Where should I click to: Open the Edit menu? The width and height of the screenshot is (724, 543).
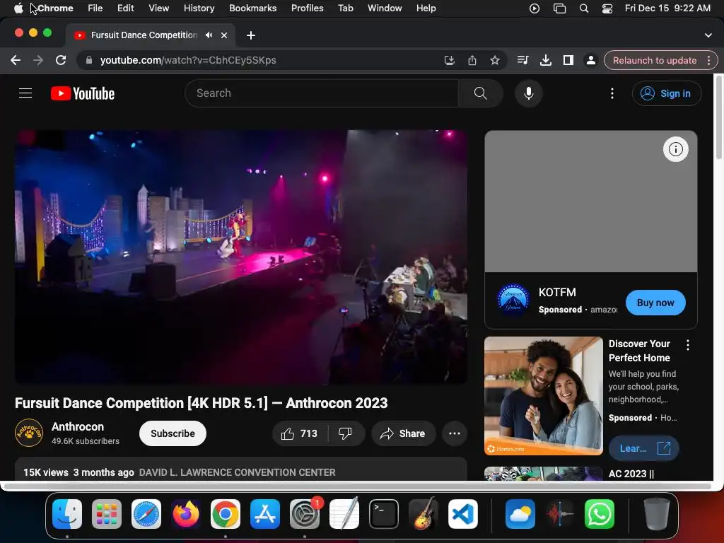click(125, 8)
